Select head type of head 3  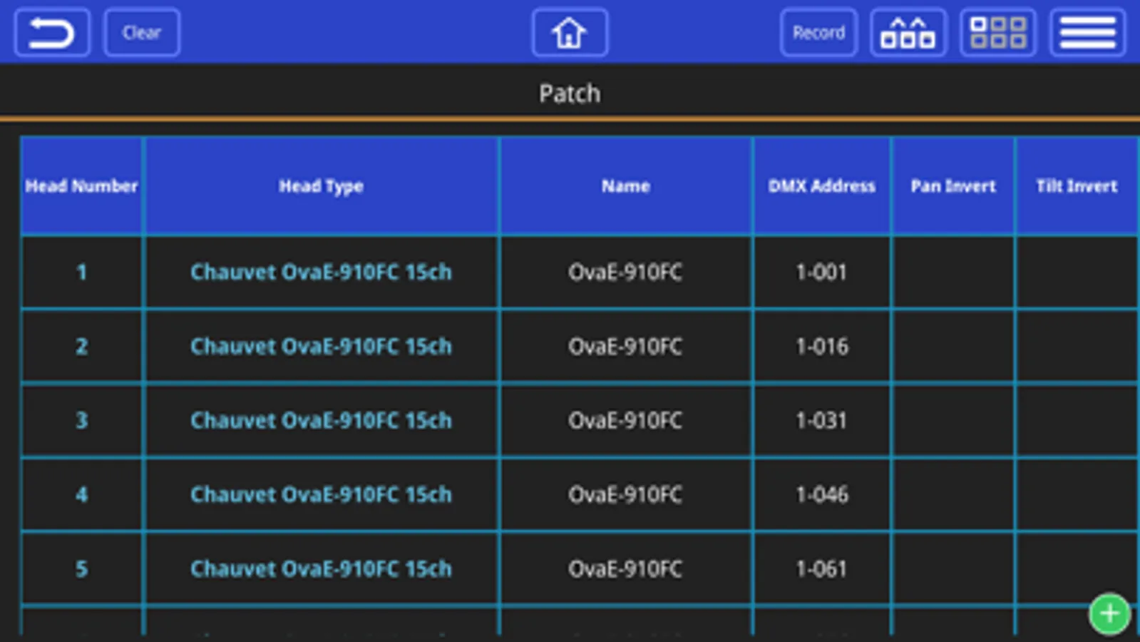[x=322, y=421]
